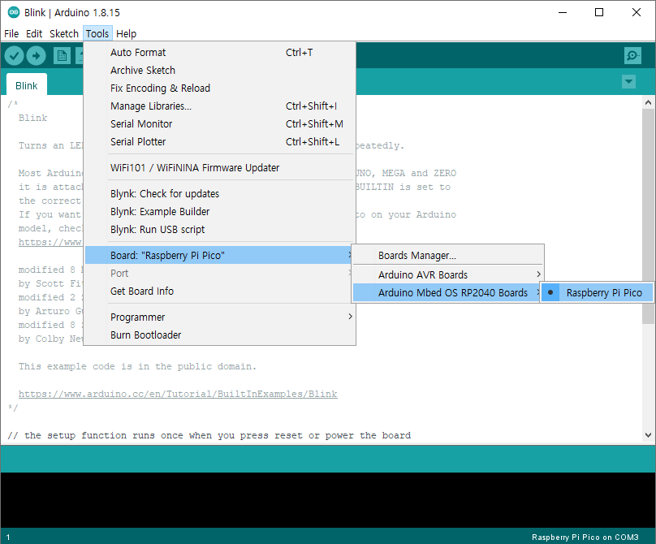Open the File menu
This screenshot has width=656, height=544.
pyautogui.click(x=11, y=33)
